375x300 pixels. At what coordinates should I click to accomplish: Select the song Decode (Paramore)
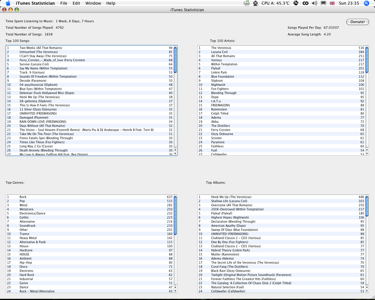click(x=90, y=81)
